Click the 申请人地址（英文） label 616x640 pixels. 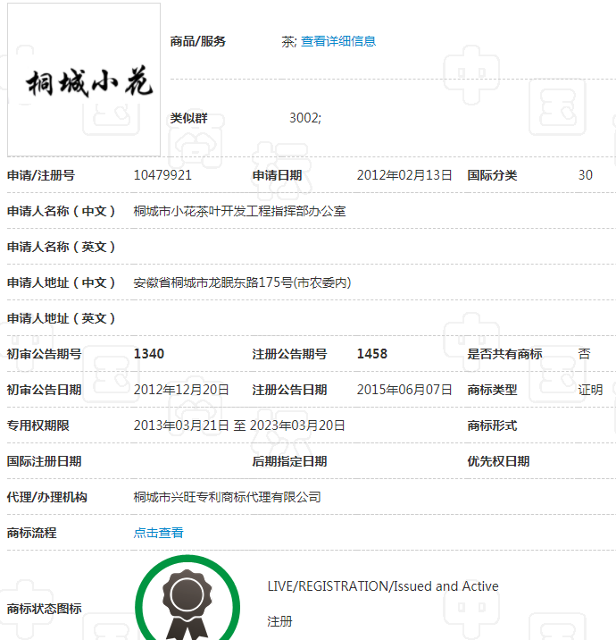pyautogui.click(x=61, y=318)
